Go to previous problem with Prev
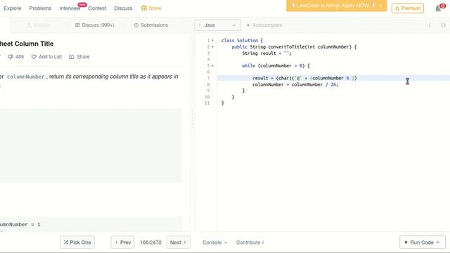 pos(122,242)
